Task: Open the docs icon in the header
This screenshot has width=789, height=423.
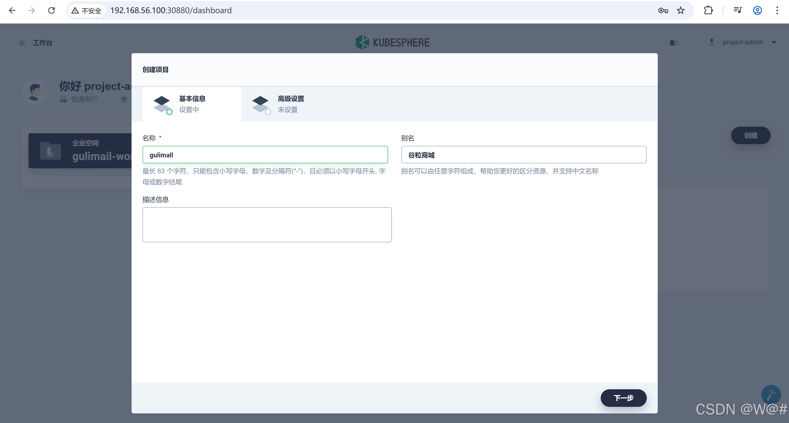Action: (x=674, y=42)
